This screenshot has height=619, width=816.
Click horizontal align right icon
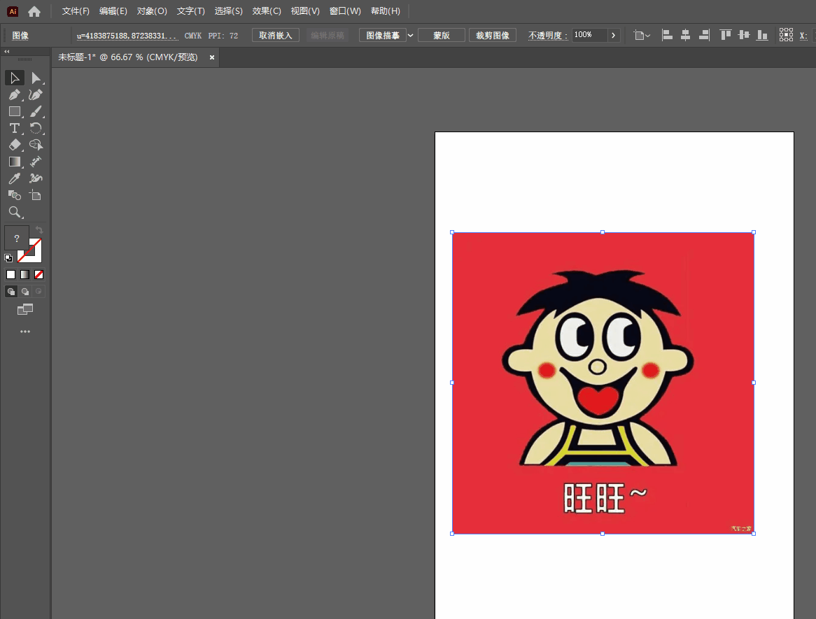click(x=703, y=36)
